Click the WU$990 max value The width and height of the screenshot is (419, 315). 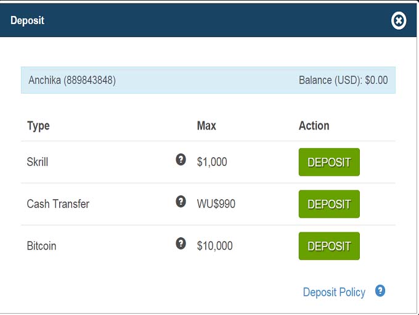216,204
